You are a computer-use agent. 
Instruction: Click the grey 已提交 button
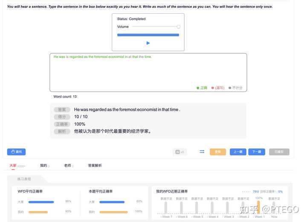point(279,152)
